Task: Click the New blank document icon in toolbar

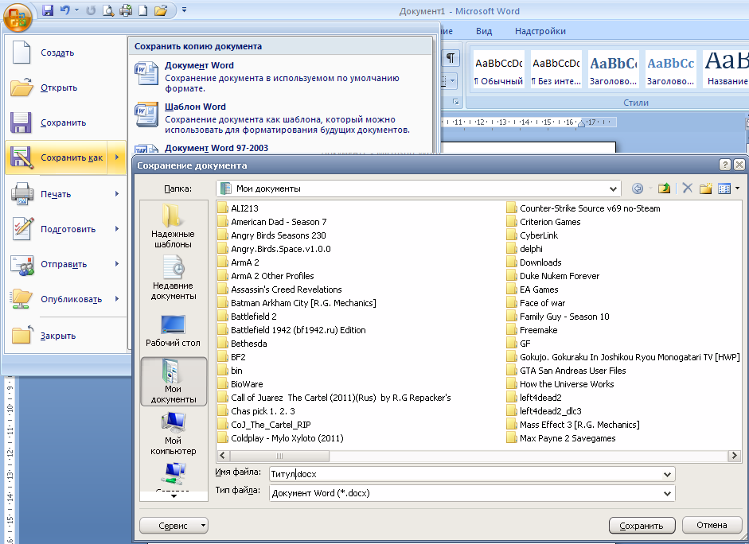Action: point(142,10)
